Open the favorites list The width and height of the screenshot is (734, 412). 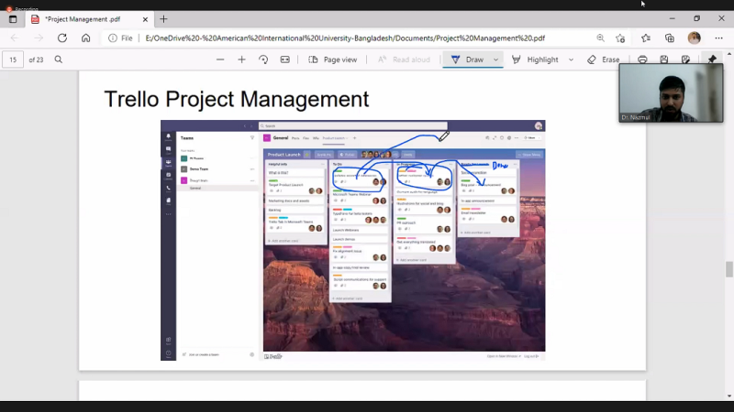[x=646, y=38]
